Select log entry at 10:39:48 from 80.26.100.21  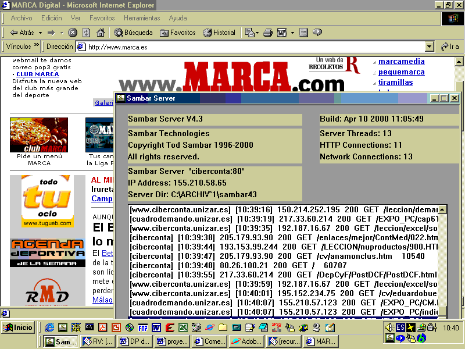[x=283, y=266]
